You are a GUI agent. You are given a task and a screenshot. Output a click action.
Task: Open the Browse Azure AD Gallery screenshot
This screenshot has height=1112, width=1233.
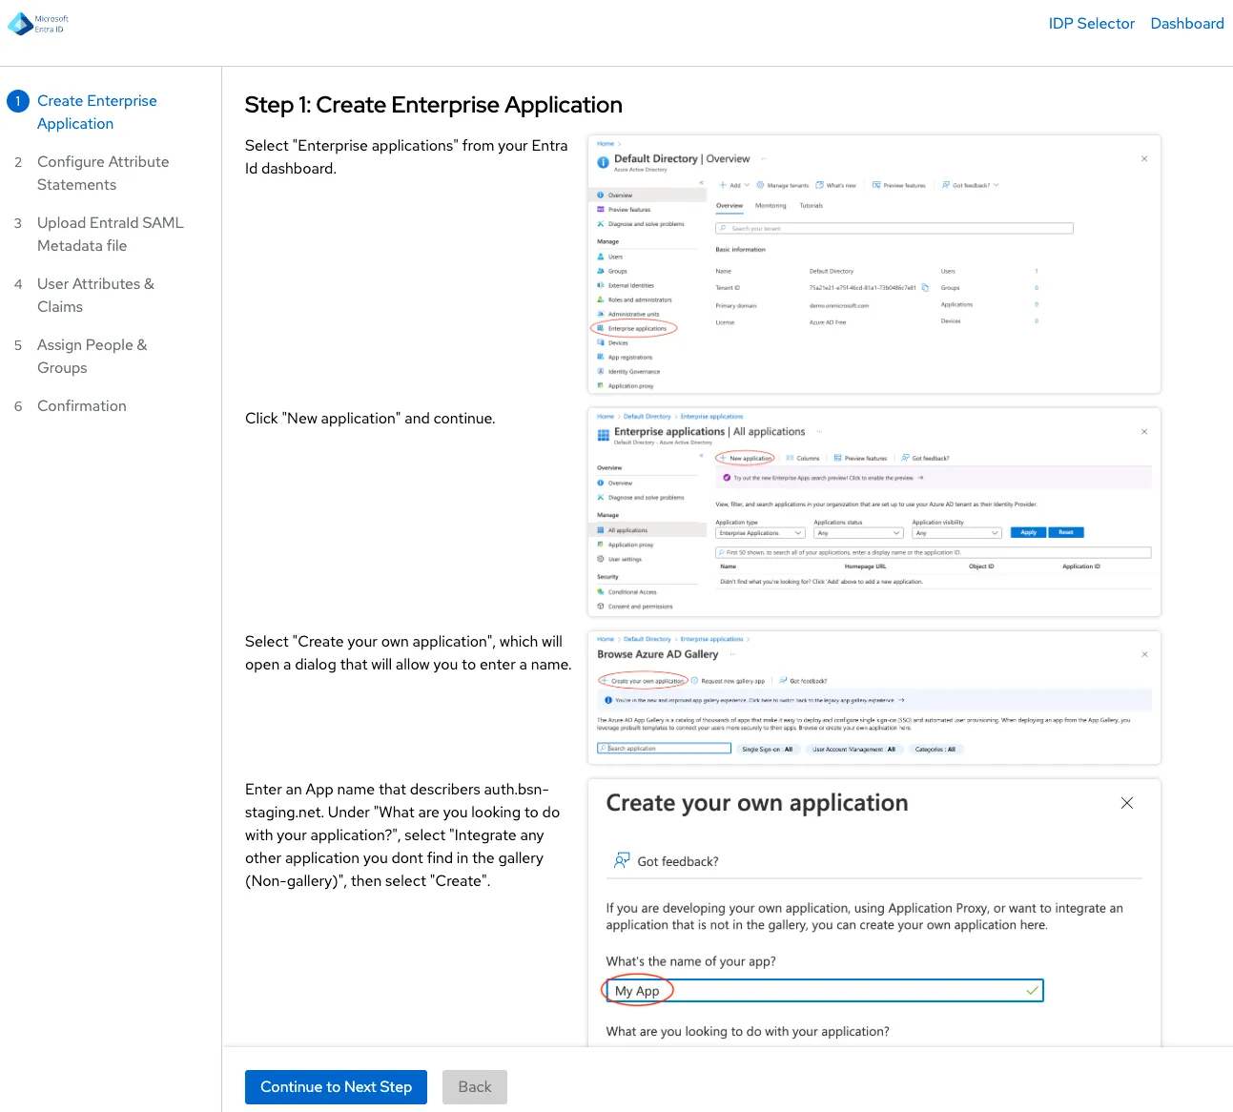coord(874,697)
